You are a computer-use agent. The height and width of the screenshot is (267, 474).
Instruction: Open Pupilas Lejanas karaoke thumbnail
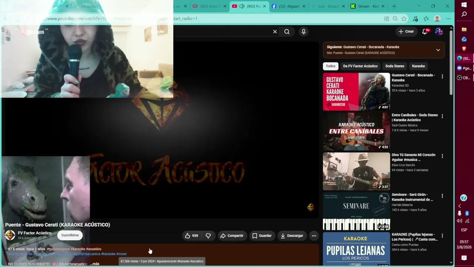point(356,249)
